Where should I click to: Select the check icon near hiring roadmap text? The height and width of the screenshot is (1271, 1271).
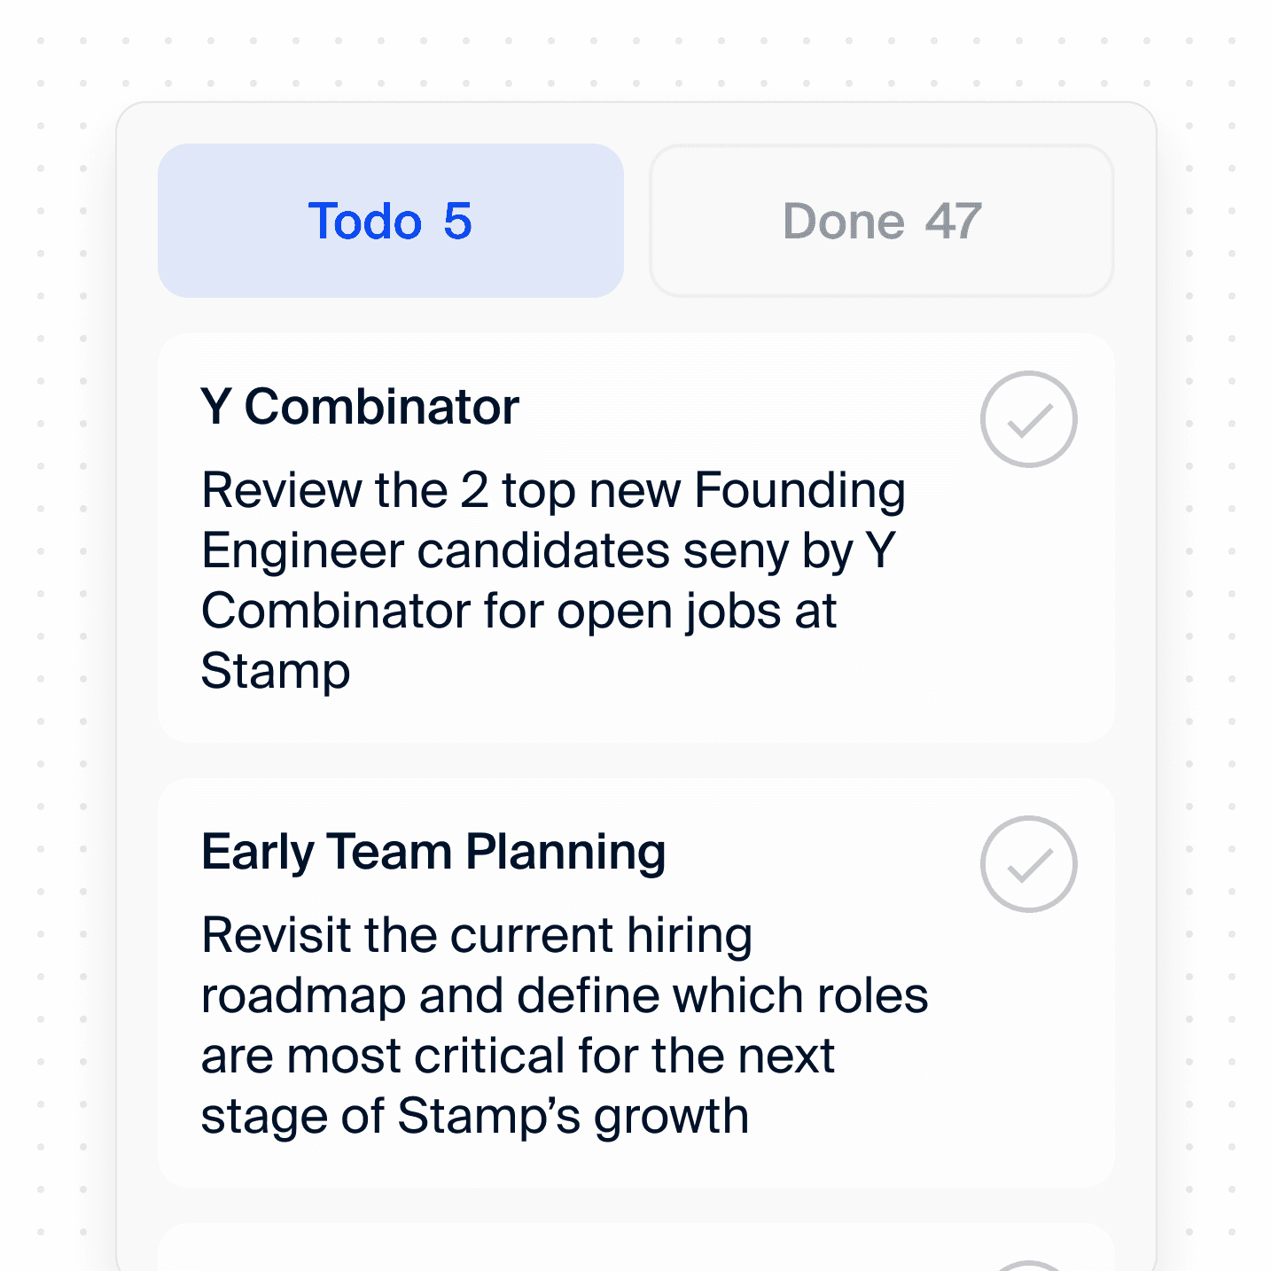[x=1028, y=864]
